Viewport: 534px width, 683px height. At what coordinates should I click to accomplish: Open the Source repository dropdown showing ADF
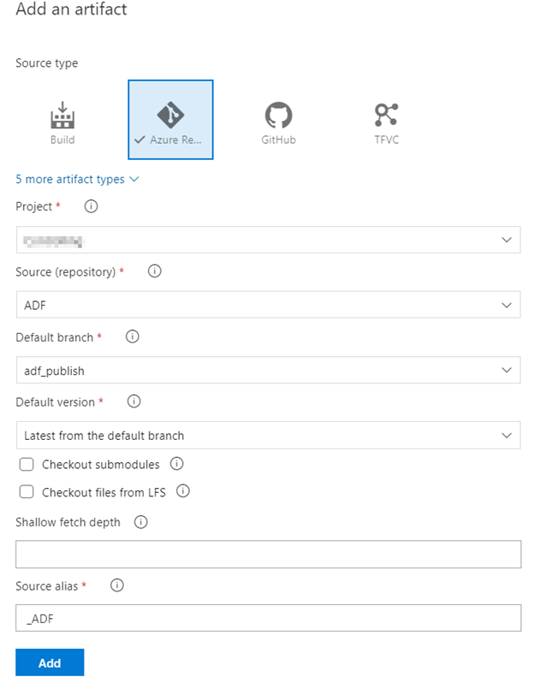pos(268,305)
